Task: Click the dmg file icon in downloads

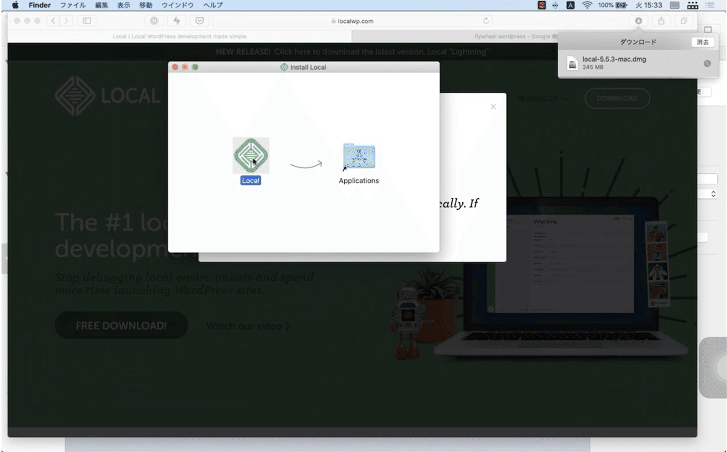Action: pyautogui.click(x=572, y=64)
